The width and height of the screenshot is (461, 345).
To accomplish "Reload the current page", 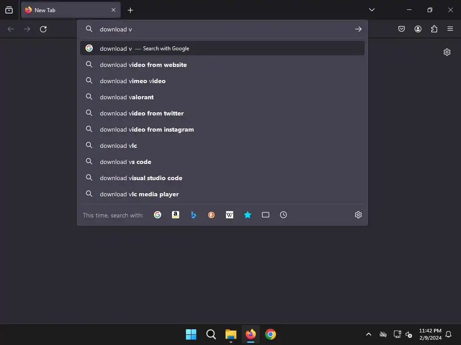I will click(43, 29).
